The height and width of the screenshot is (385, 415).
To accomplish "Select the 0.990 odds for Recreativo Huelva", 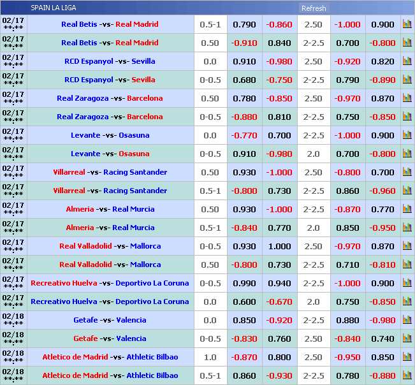I will click(x=244, y=283).
